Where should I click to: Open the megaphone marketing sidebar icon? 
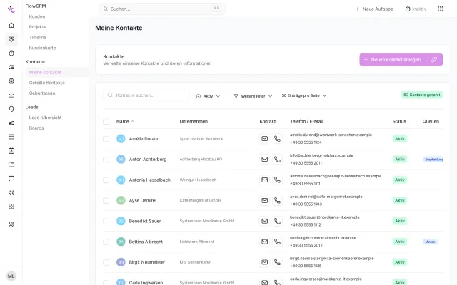11,123
